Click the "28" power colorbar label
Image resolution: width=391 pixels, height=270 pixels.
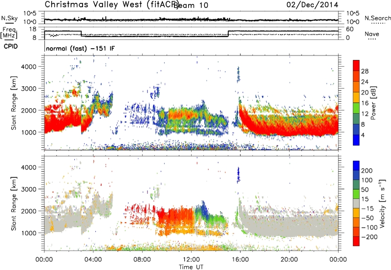pyautogui.click(x=365, y=71)
